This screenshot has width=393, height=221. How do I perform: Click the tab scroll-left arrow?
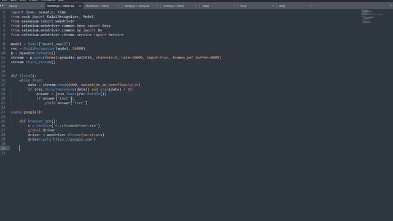click(x=1, y=6)
